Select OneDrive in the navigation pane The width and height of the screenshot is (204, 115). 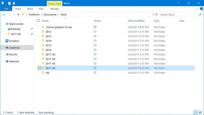tap(17, 48)
